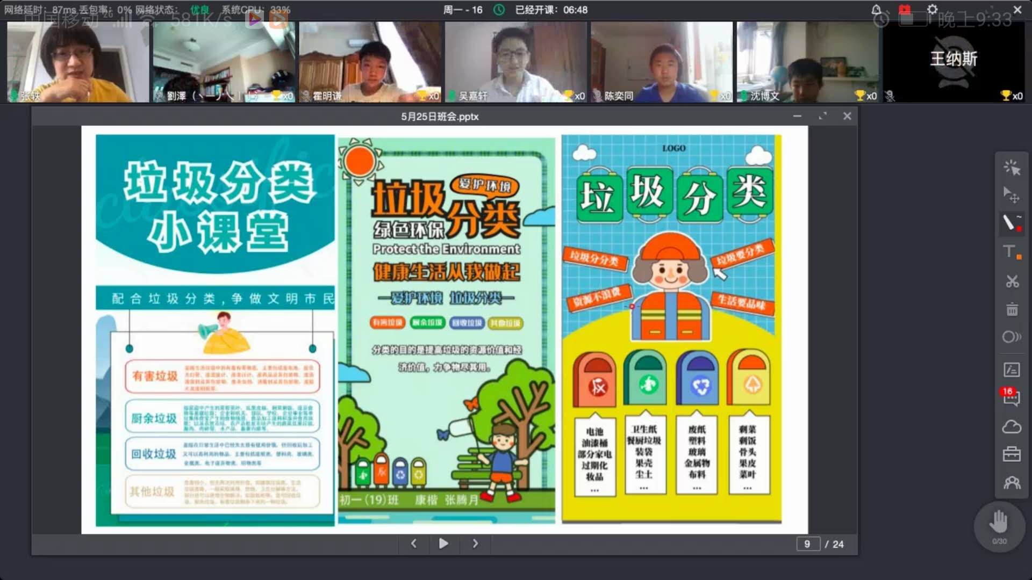Go to previous slide arrow
This screenshot has height=580, width=1032.
coord(413,543)
